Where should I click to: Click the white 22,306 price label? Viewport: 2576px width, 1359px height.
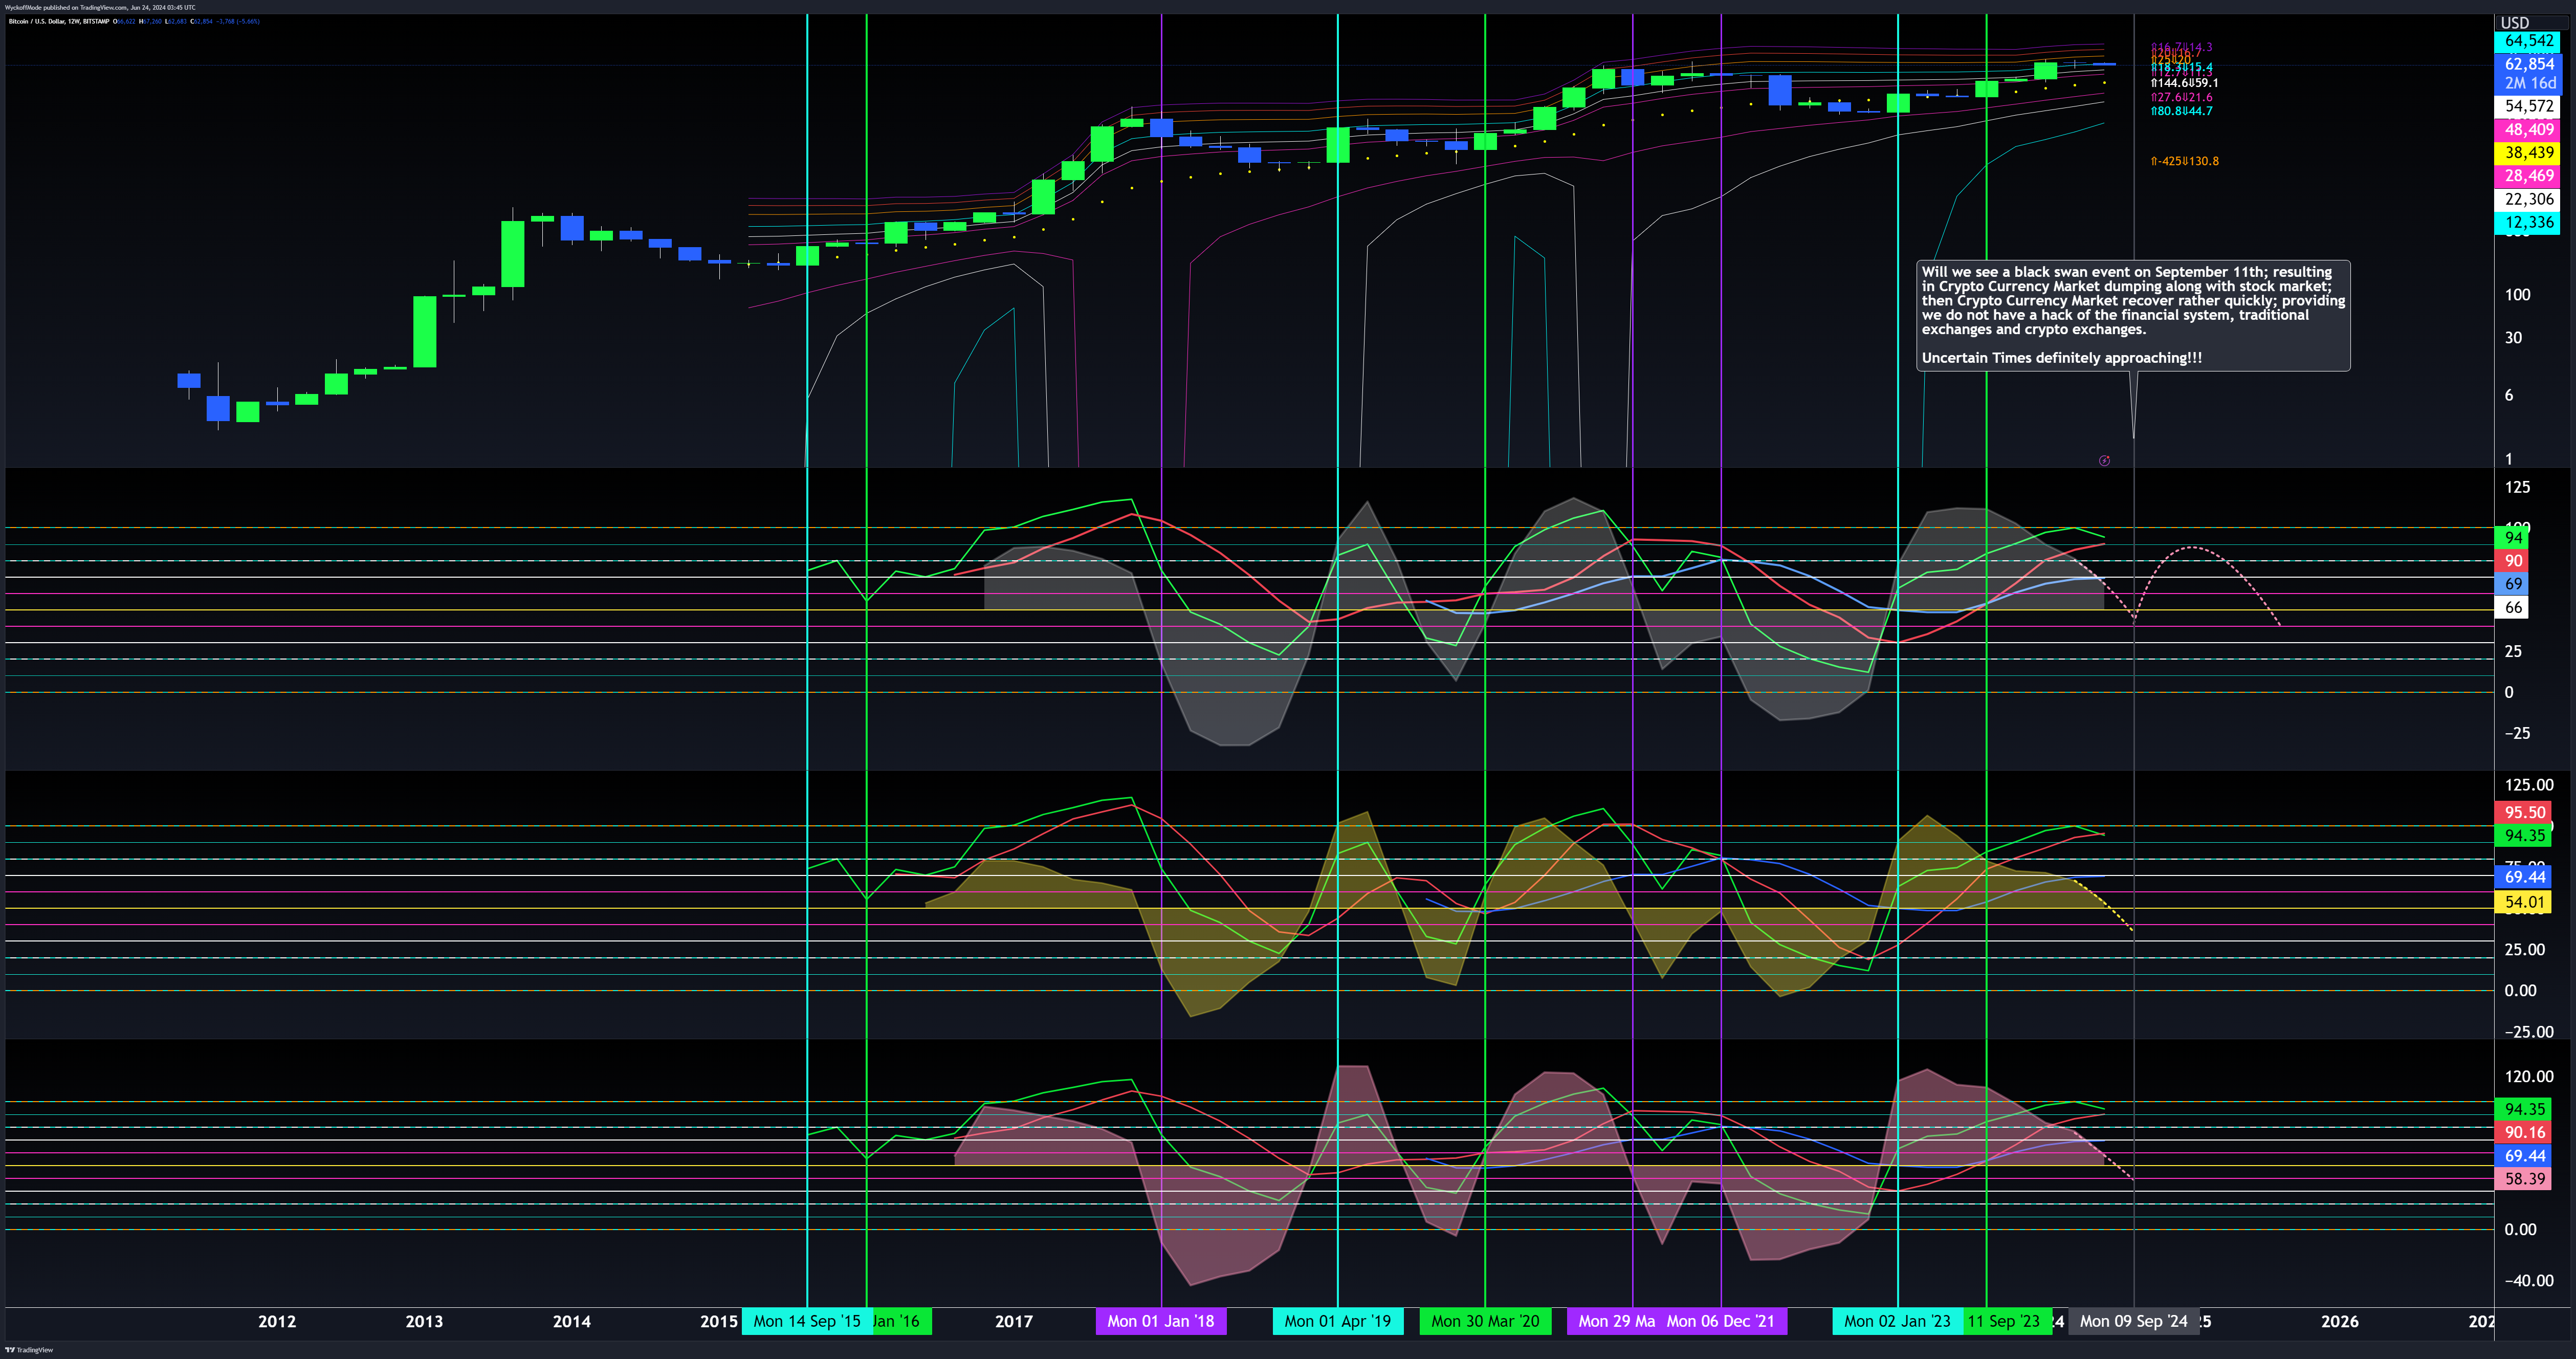(x=2528, y=199)
